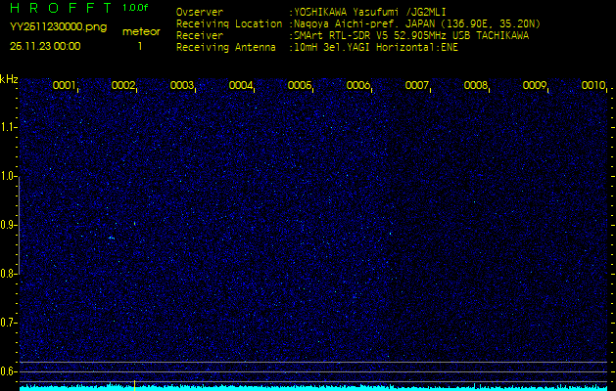Click the Receiver RTL-SDR info line
The height and width of the screenshot is (391, 616).
click(x=411, y=34)
